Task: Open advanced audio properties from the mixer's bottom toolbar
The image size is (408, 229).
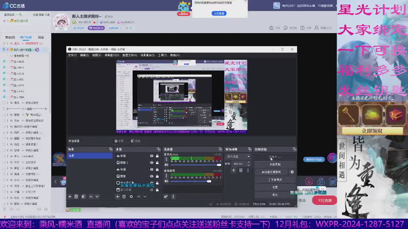Action: click(x=166, y=197)
